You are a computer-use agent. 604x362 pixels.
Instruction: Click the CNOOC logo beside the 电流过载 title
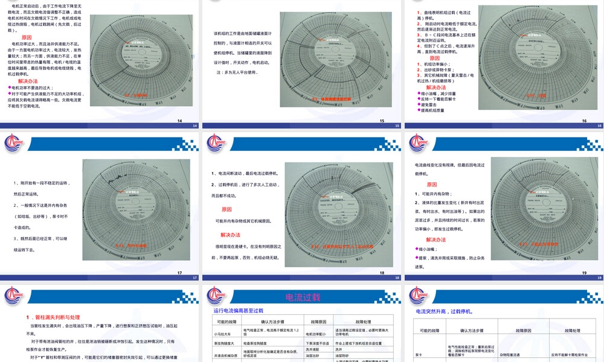tap(216, 296)
